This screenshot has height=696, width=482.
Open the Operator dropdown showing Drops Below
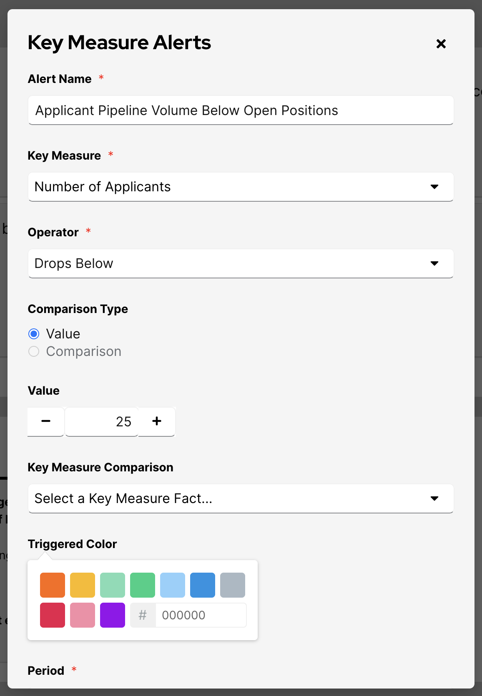point(241,263)
